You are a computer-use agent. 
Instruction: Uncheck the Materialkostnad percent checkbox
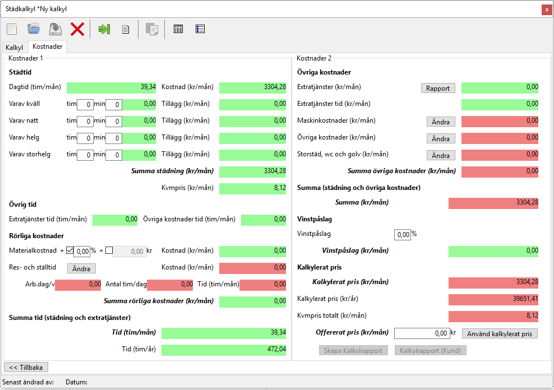point(70,251)
